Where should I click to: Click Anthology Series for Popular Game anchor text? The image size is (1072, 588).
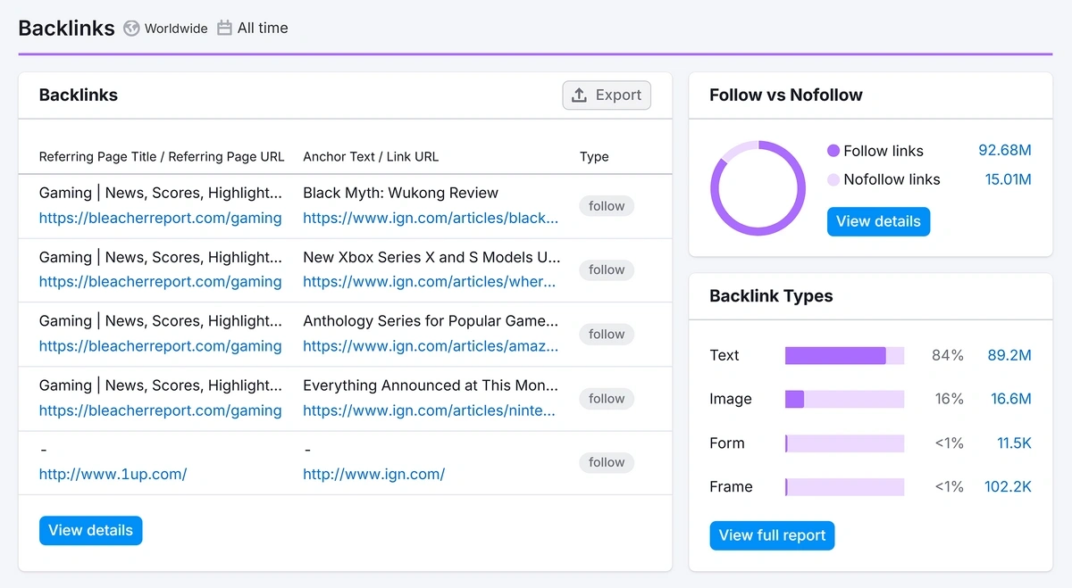431,321
